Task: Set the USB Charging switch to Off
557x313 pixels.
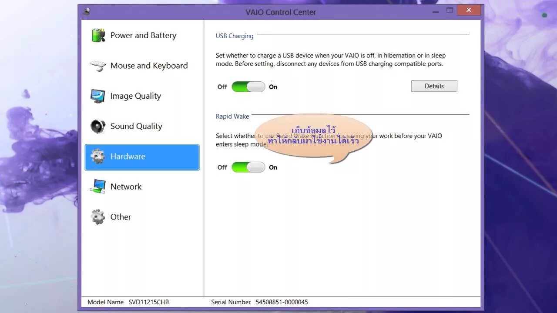Action: (239, 87)
